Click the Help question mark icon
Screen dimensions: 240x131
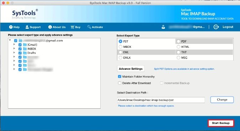11,27
